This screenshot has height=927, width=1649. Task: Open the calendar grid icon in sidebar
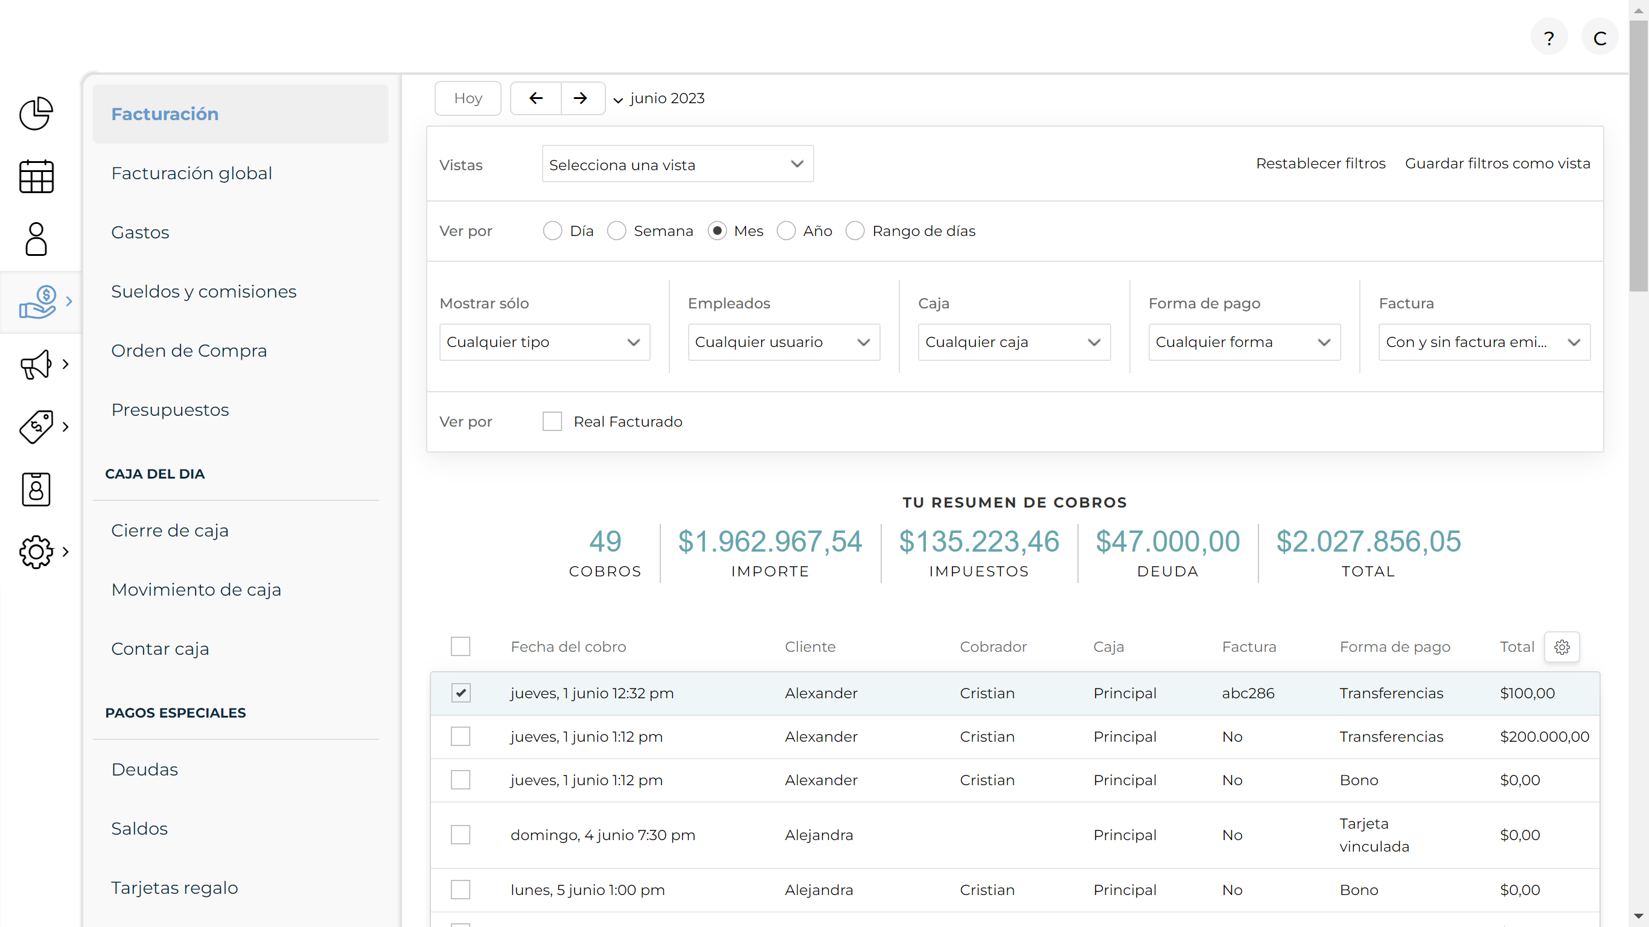point(36,176)
